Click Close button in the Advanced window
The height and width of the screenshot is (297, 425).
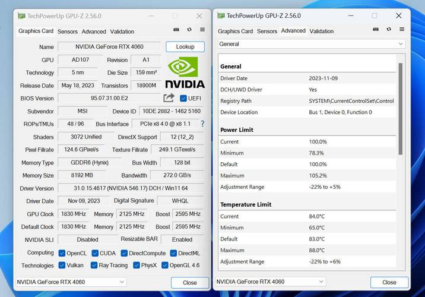coord(389,282)
